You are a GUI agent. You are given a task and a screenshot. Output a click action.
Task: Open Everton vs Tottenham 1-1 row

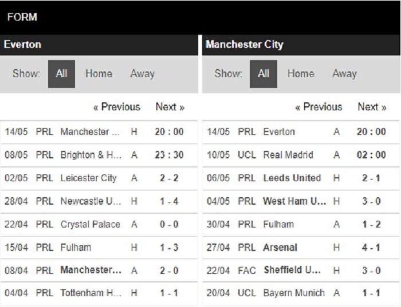(99, 293)
